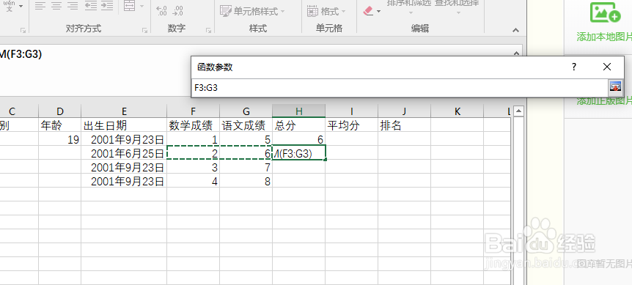Click the formula bar text M(F3:G3)
632x285 pixels.
pyautogui.click(x=21, y=55)
